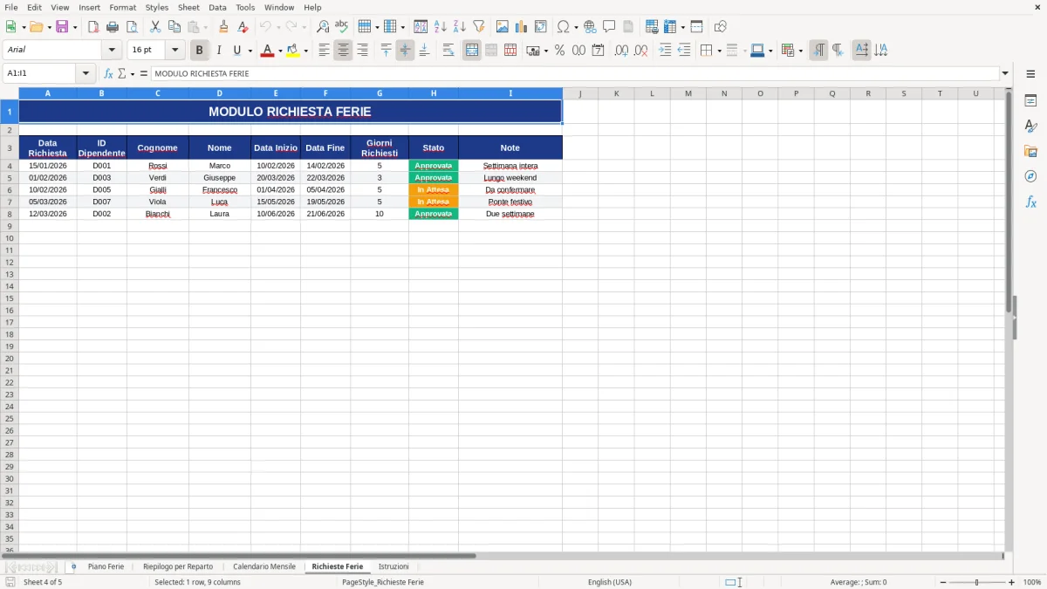Click the zoom slider in status bar
Screen dimensions: 1047x589
(x=977, y=582)
